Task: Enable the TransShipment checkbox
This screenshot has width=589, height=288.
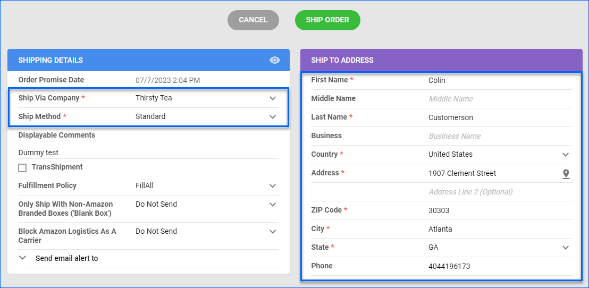Action: (22, 168)
